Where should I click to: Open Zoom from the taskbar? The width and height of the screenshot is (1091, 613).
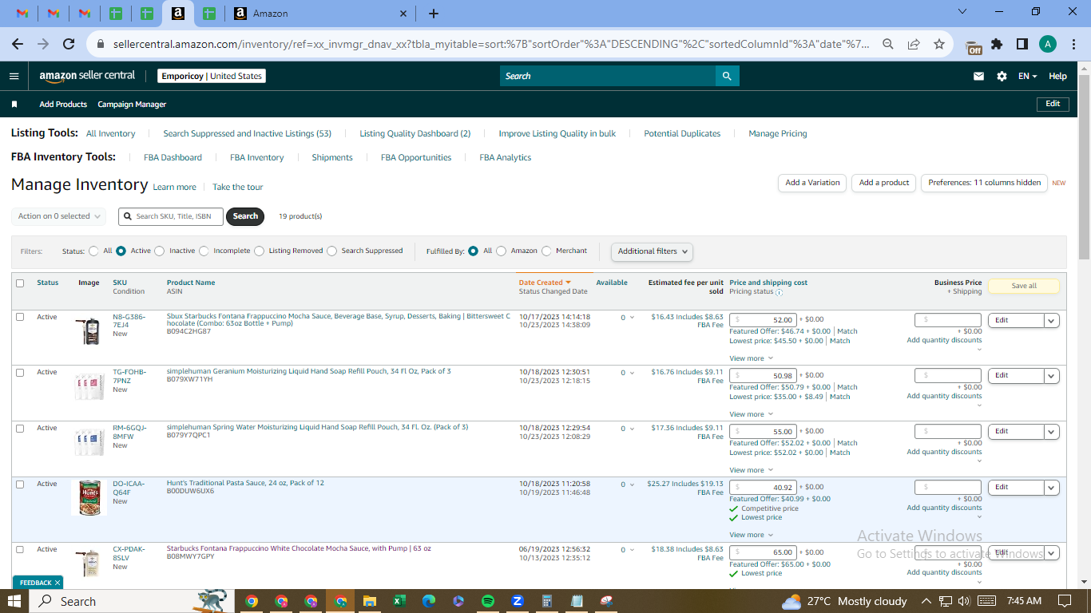[517, 601]
